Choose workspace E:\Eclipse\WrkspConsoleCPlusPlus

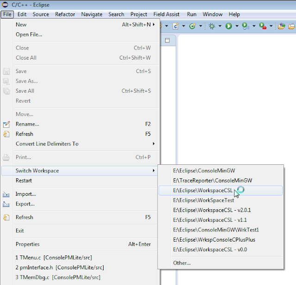pyautogui.click(x=221, y=240)
